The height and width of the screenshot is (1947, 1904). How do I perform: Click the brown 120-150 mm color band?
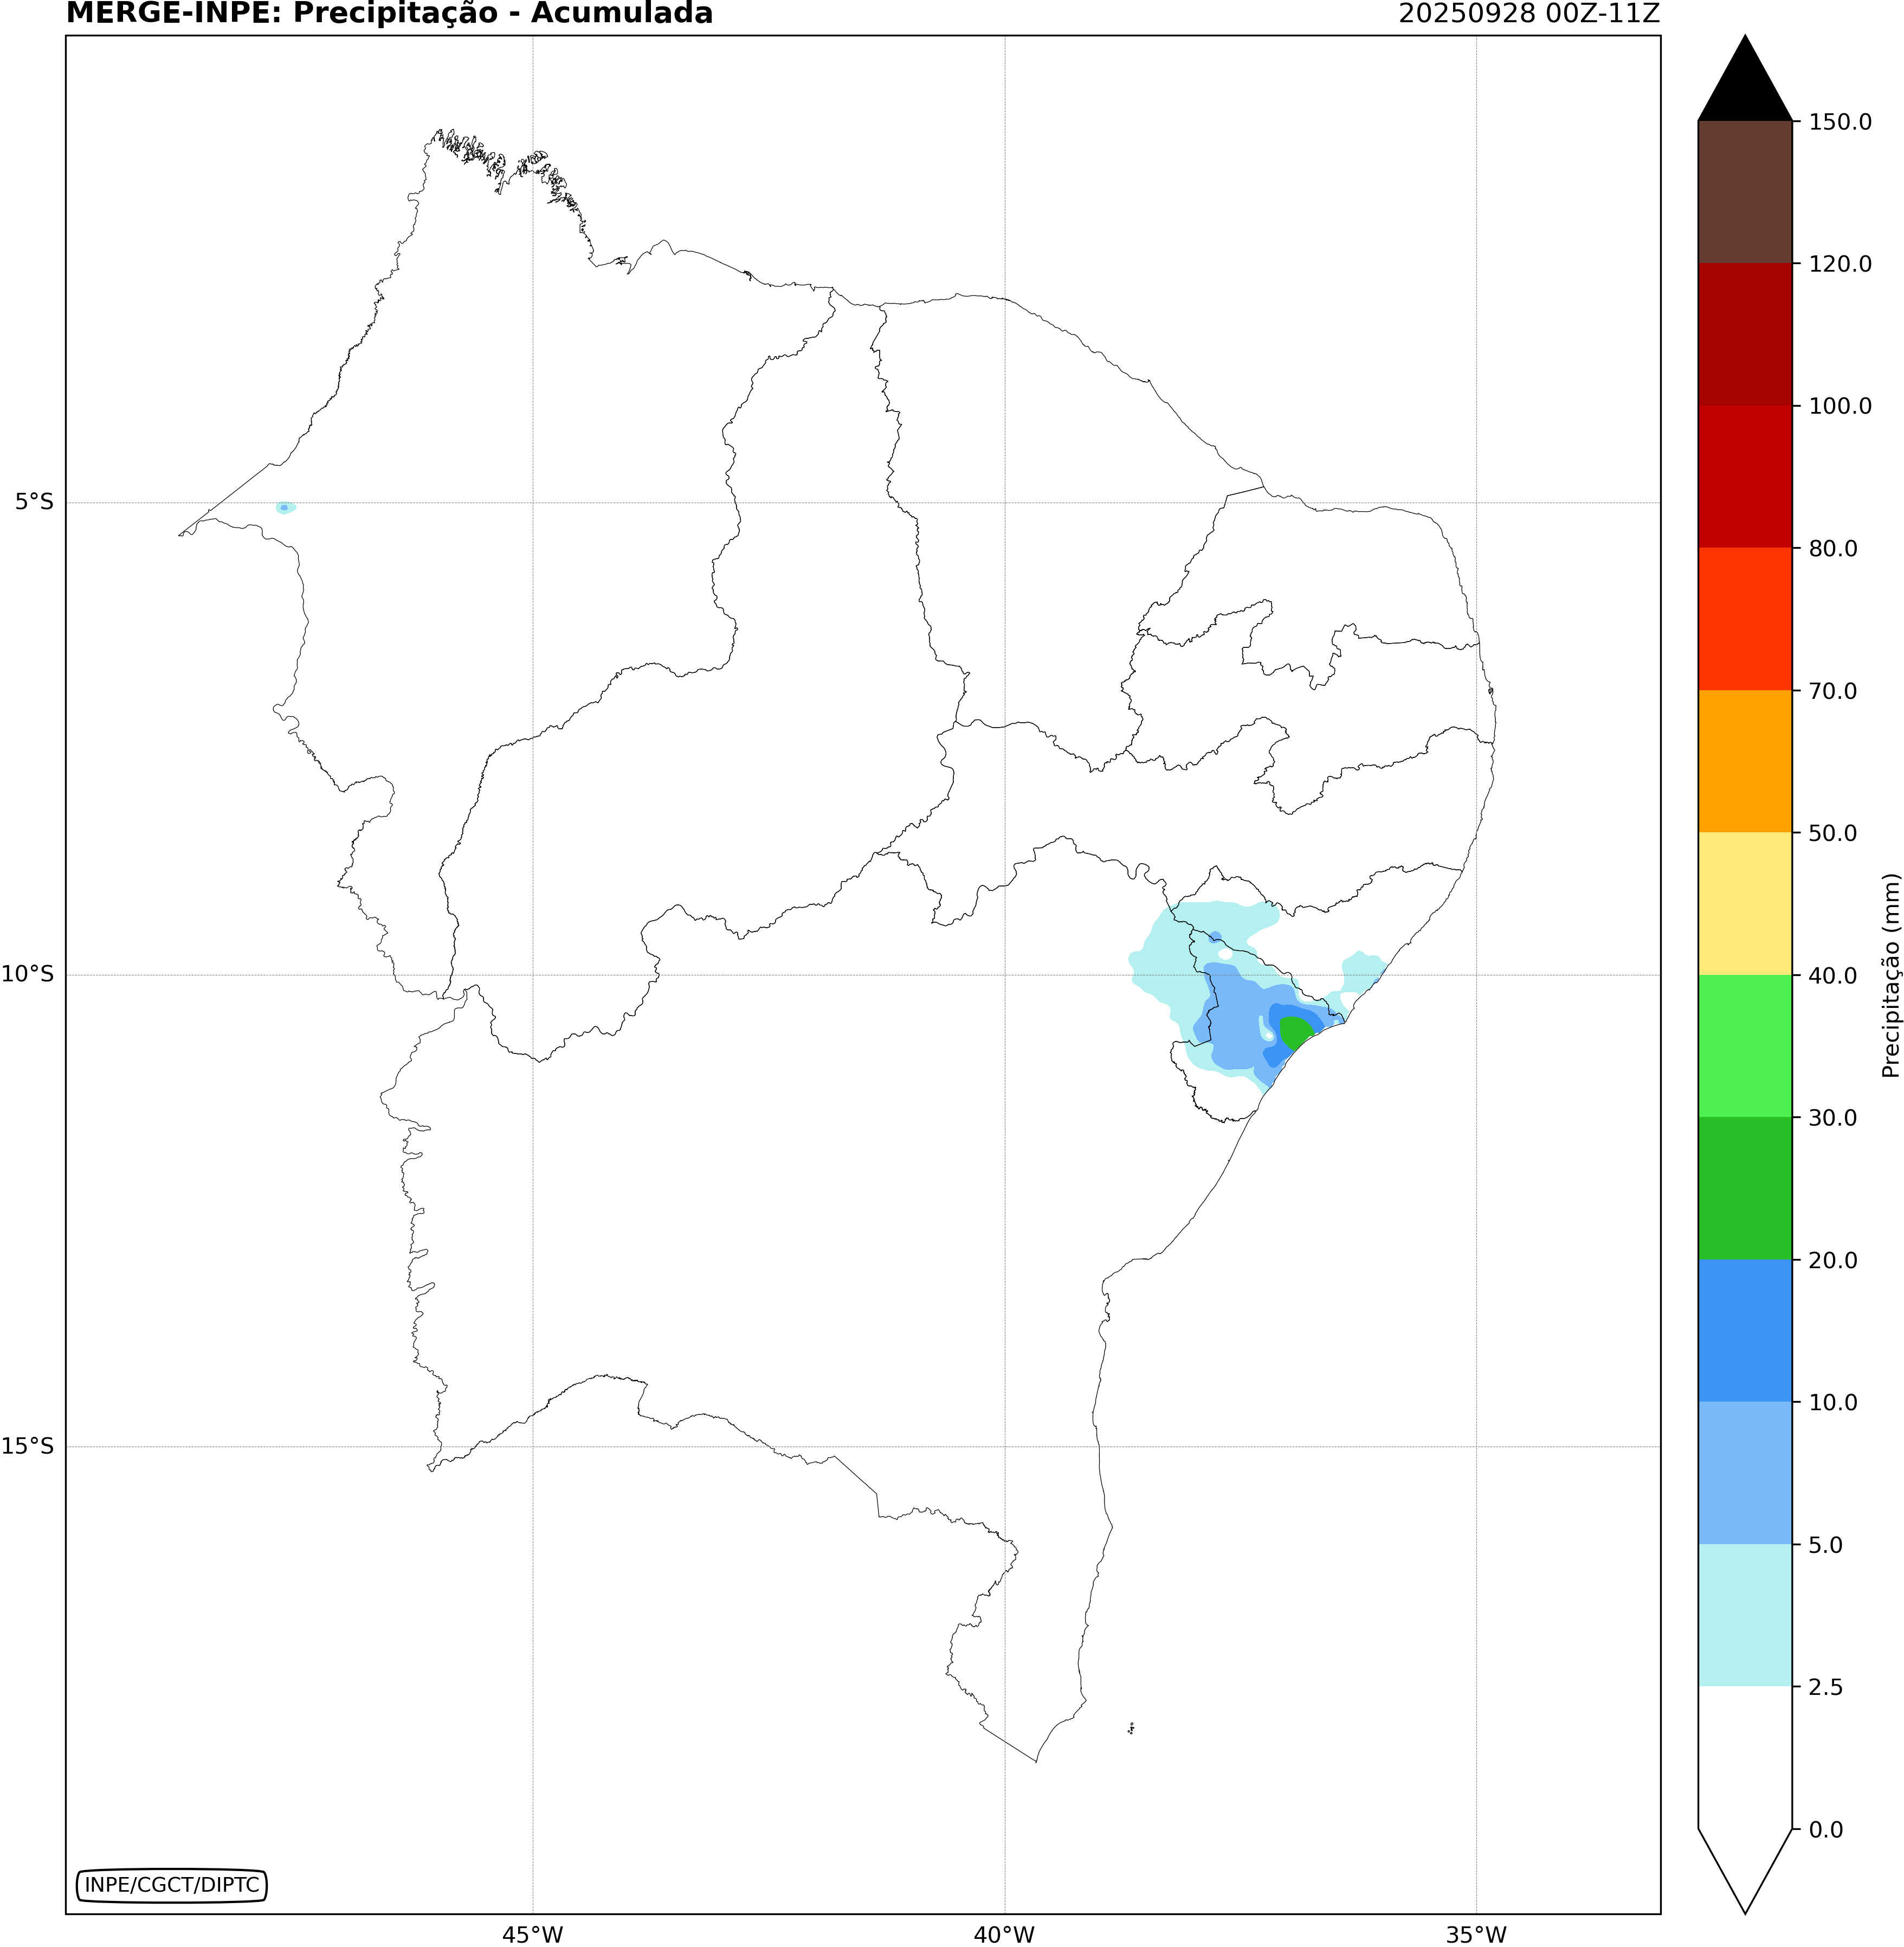pos(1745,192)
